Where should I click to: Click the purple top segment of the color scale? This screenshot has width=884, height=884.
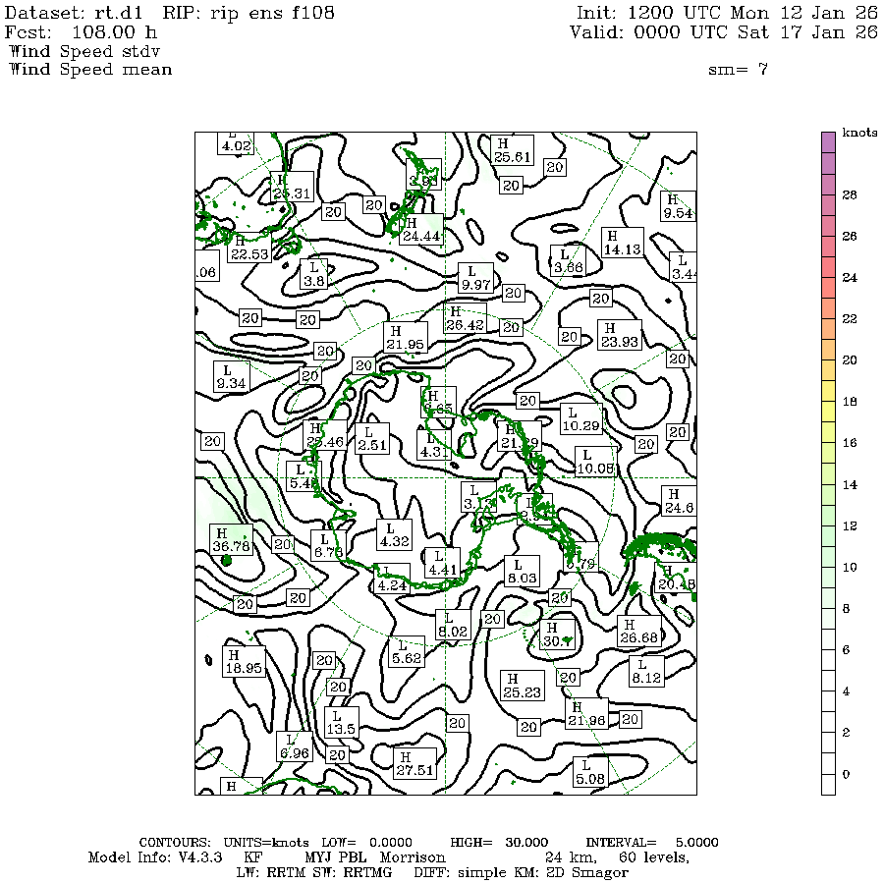click(828, 143)
